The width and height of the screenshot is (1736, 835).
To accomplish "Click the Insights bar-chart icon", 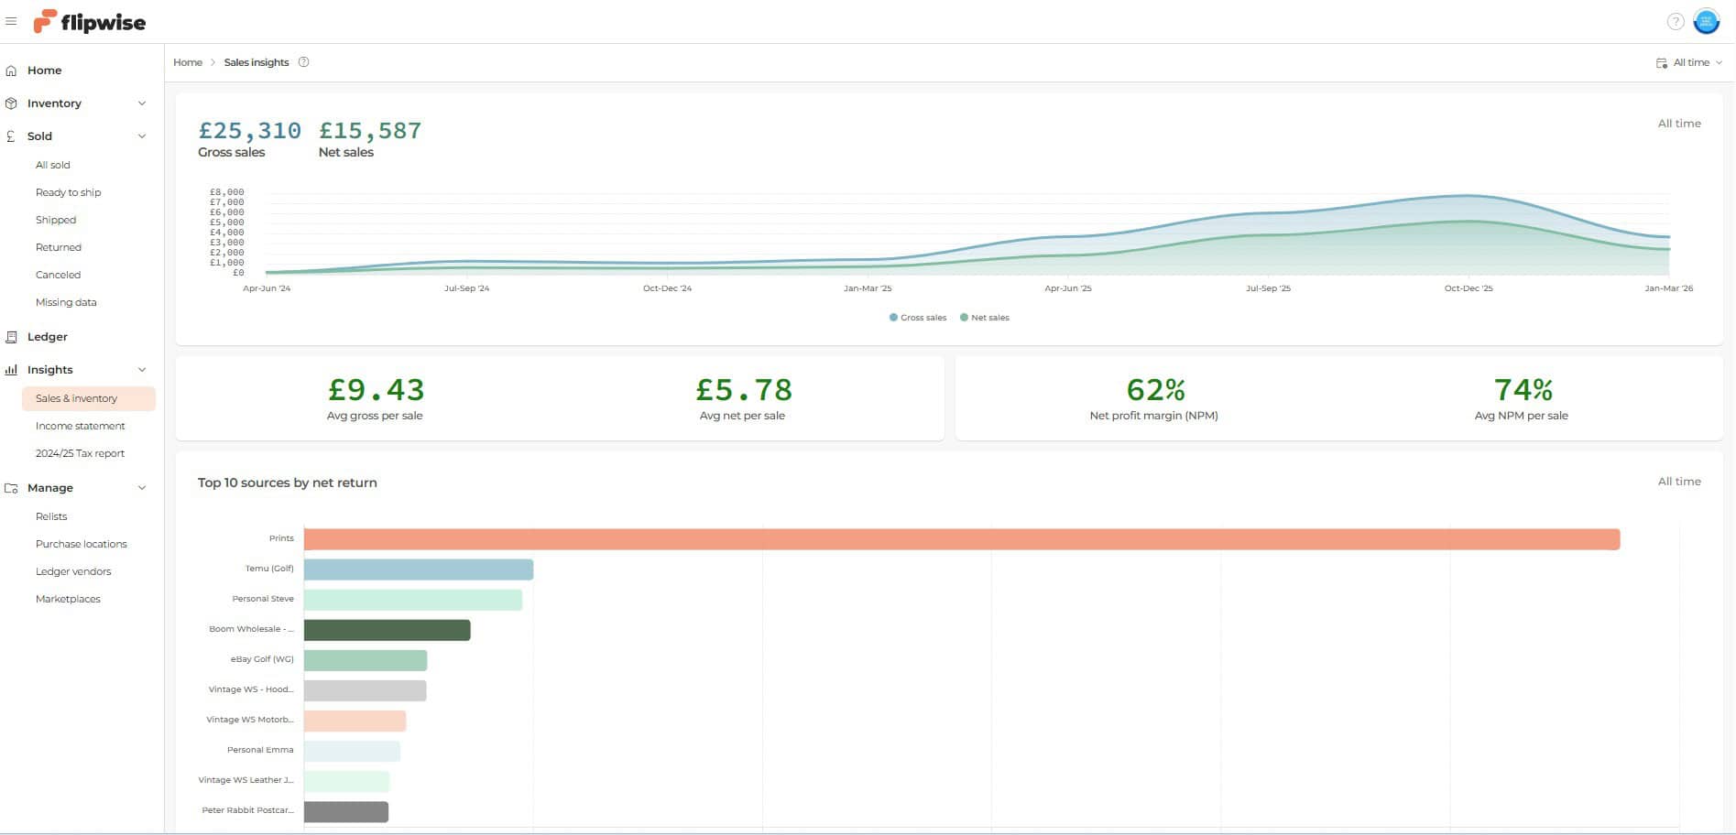I will coord(10,369).
